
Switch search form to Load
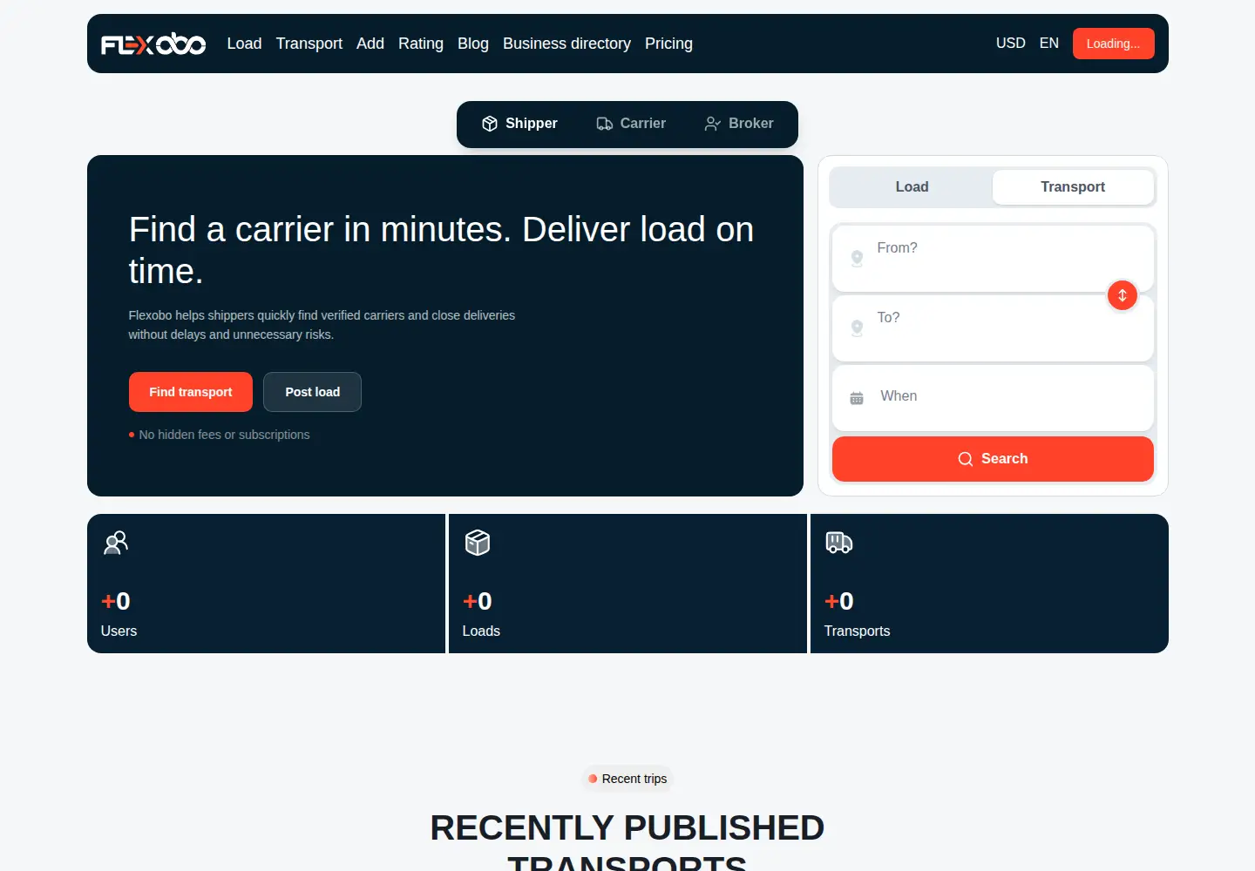[912, 187]
